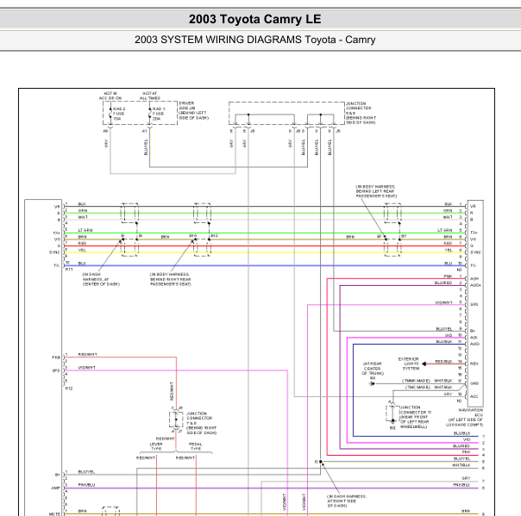Click the 'A1' connector pin label
The image size is (521, 516).
point(145,131)
